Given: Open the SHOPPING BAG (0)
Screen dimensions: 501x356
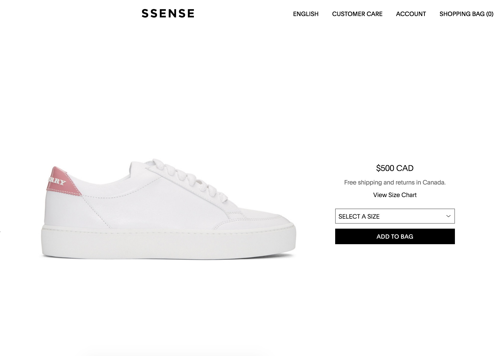Looking at the screenshot, I should tap(466, 14).
